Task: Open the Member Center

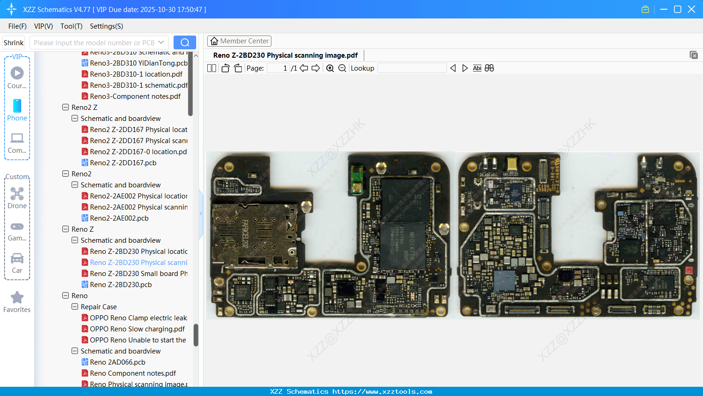Action: [239, 41]
